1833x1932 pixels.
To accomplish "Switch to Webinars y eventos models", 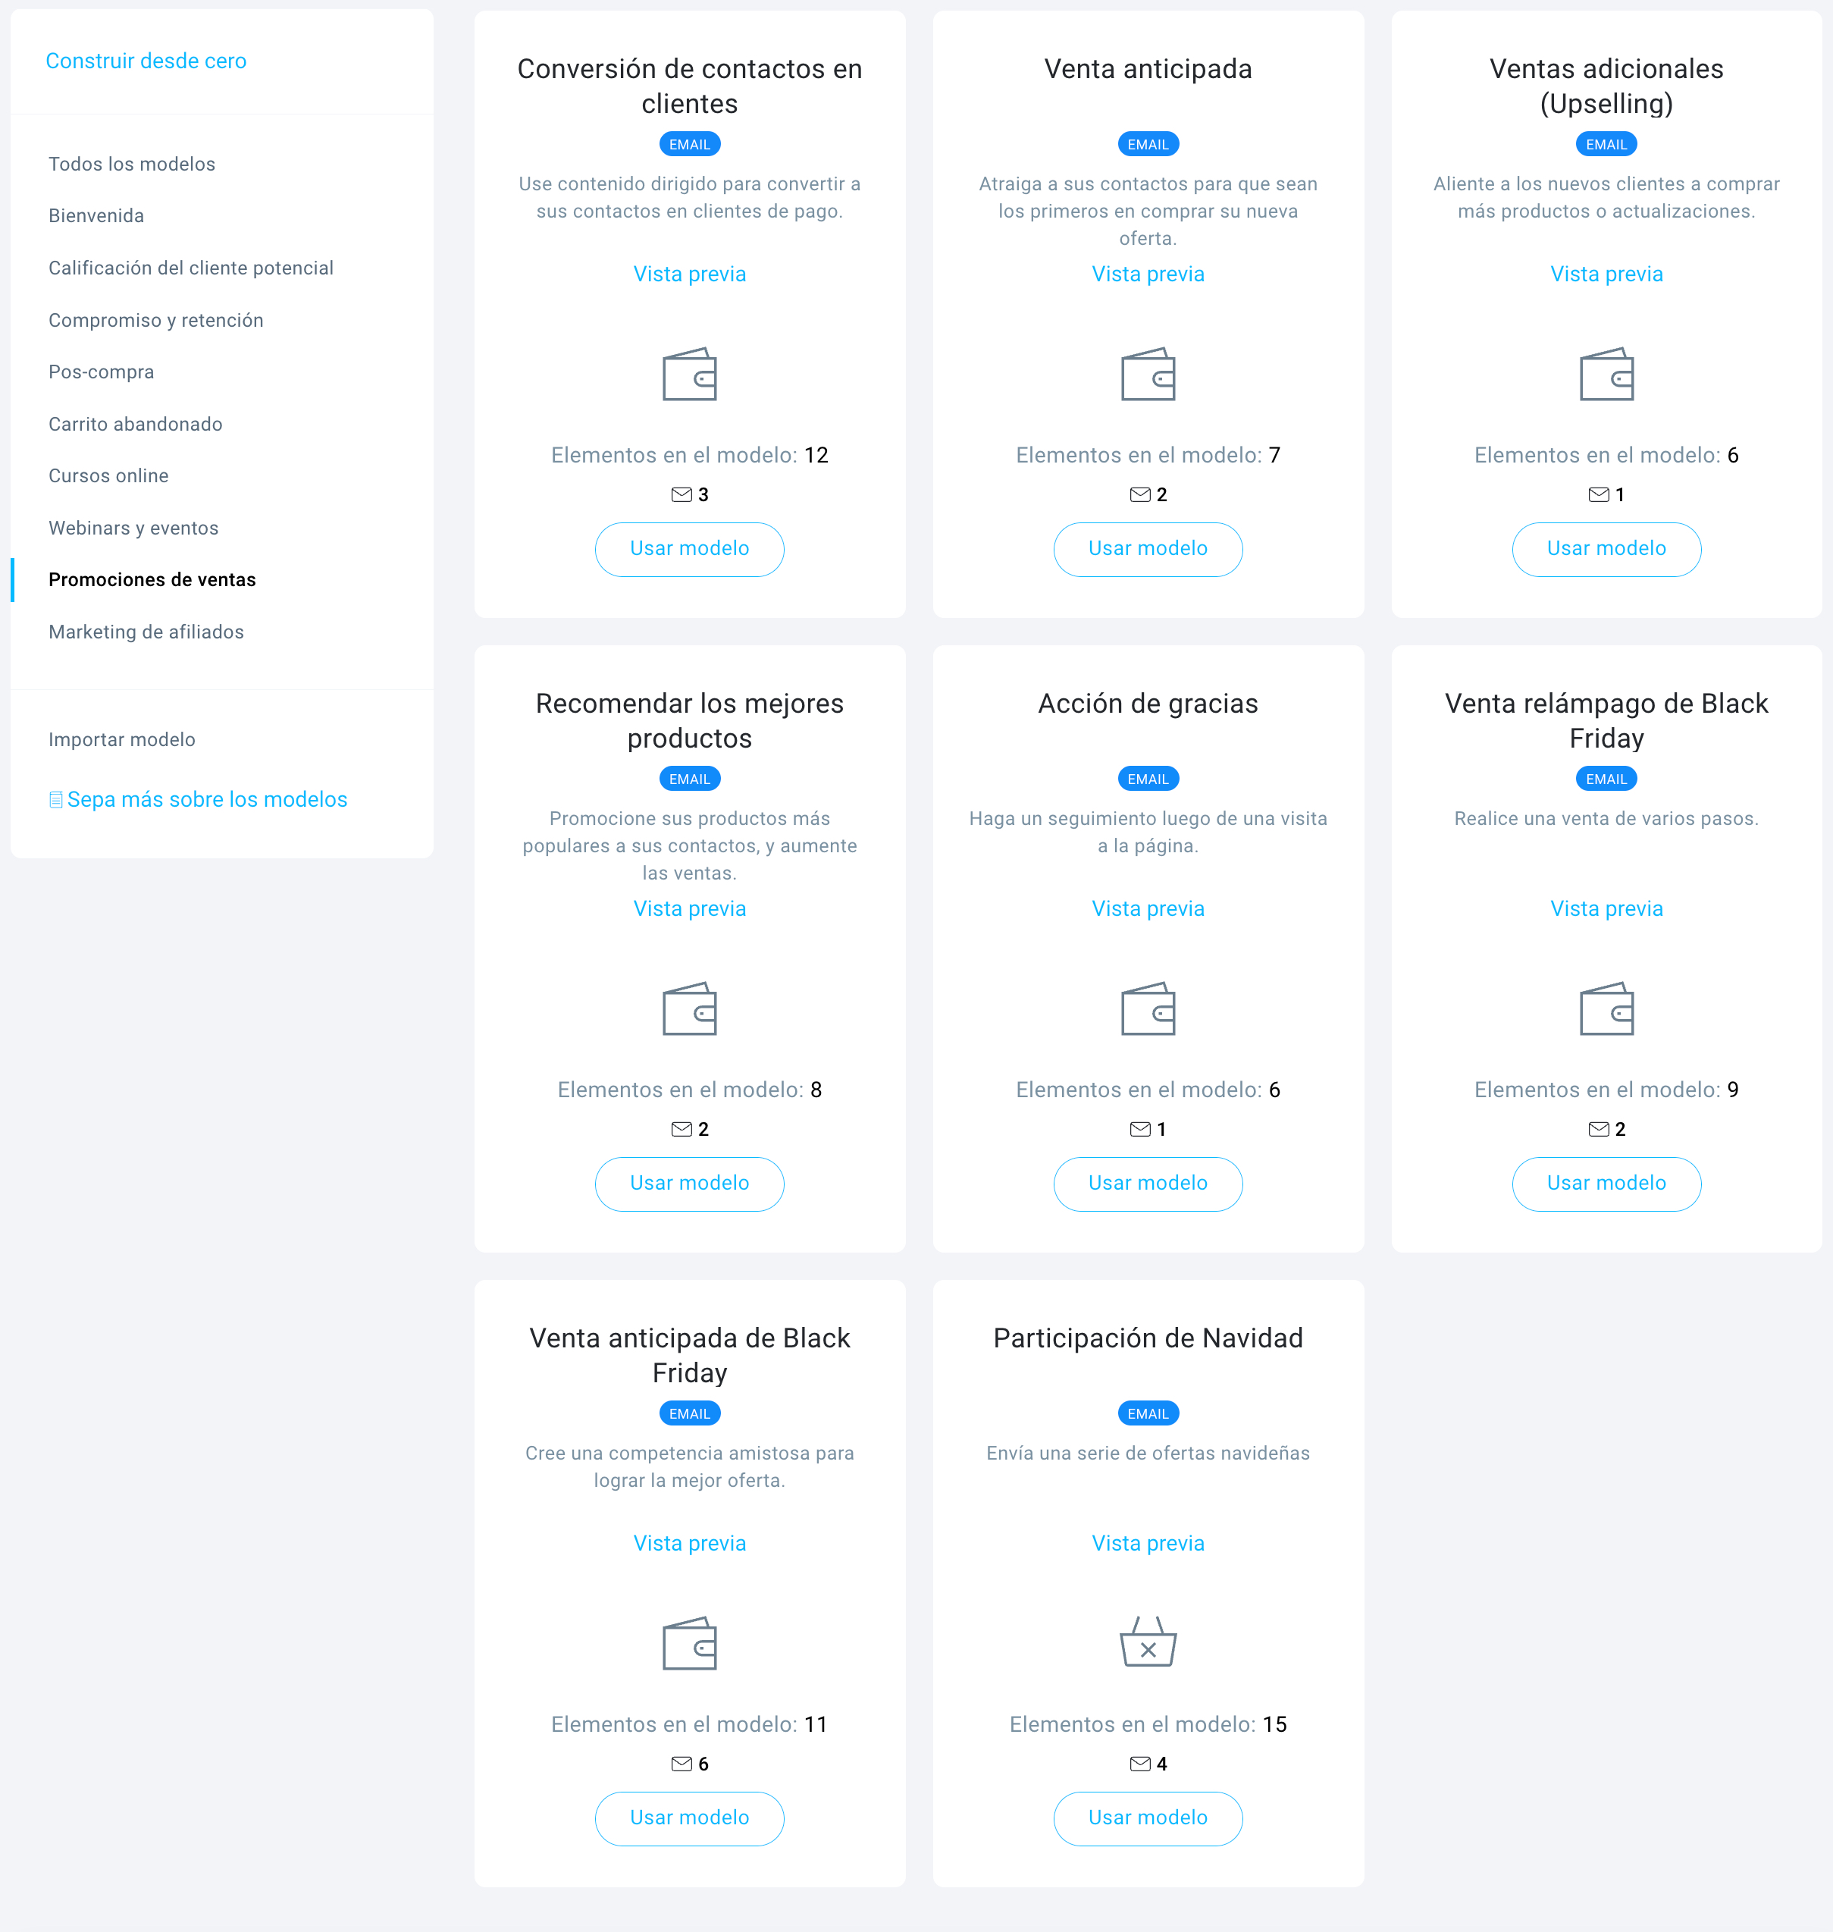I will point(134,528).
